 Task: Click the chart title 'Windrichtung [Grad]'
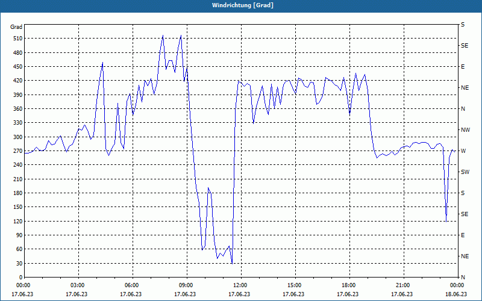[243, 5]
